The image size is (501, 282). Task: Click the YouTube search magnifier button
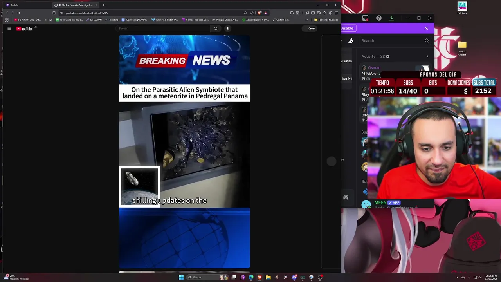click(216, 29)
